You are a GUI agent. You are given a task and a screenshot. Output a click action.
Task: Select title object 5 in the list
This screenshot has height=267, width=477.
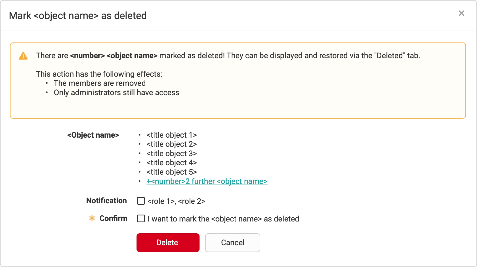(172, 172)
